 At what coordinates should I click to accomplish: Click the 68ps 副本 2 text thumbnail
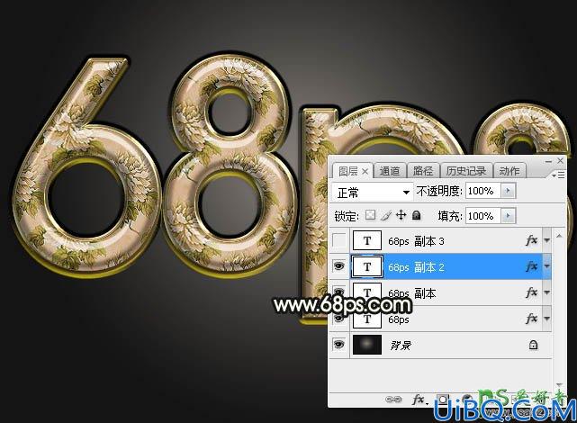367,266
